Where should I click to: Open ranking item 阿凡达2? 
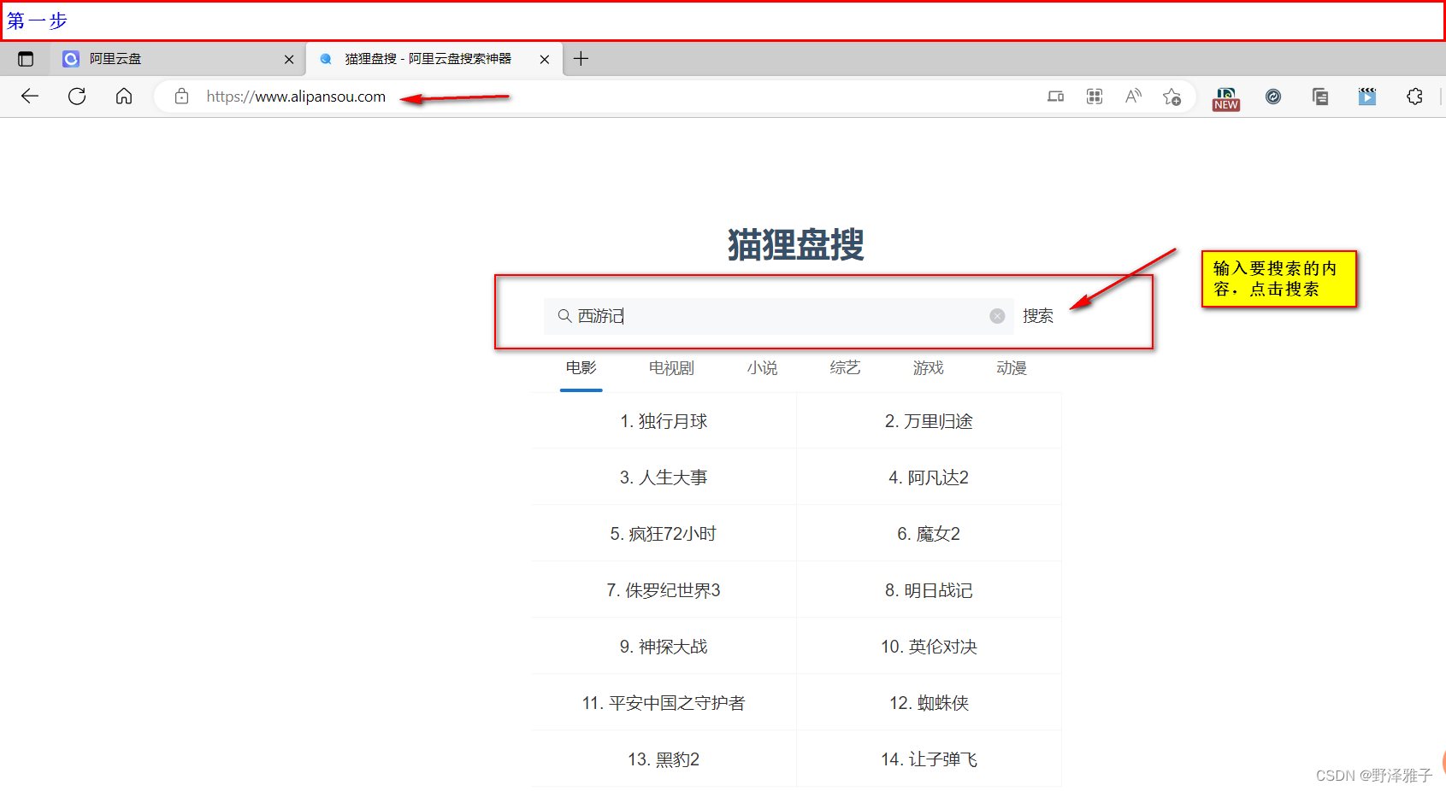coord(929,478)
